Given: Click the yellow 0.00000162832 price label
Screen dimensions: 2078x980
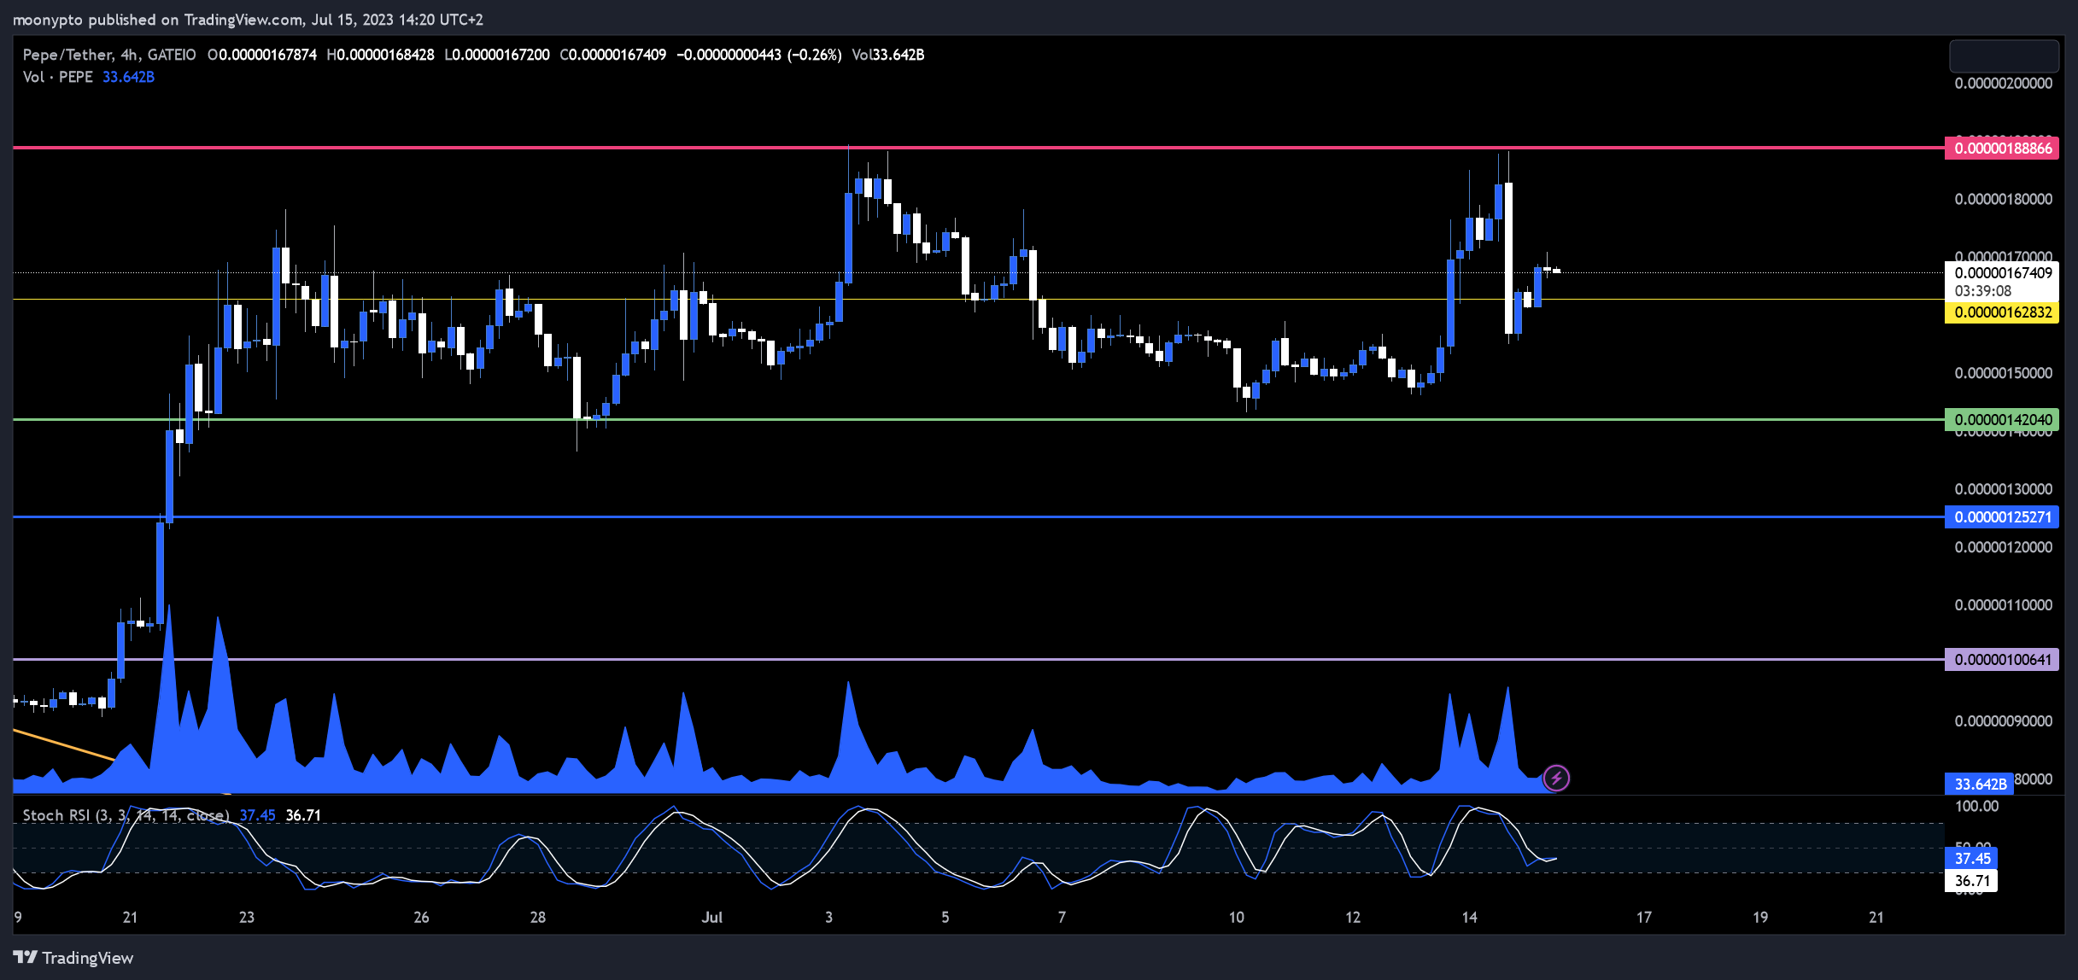Looking at the screenshot, I should pyautogui.click(x=2002, y=312).
